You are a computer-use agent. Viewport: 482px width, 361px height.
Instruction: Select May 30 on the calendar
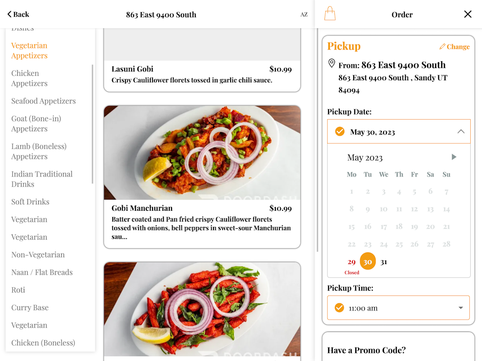coord(368,262)
